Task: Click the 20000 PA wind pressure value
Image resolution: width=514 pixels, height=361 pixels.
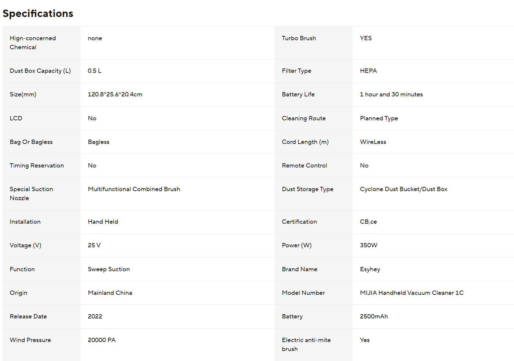Action: [x=101, y=340]
